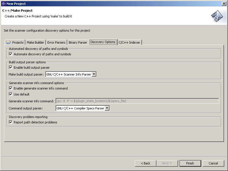Open the Error Parsers tab
The width and height of the screenshot is (228, 171).
tap(56, 42)
